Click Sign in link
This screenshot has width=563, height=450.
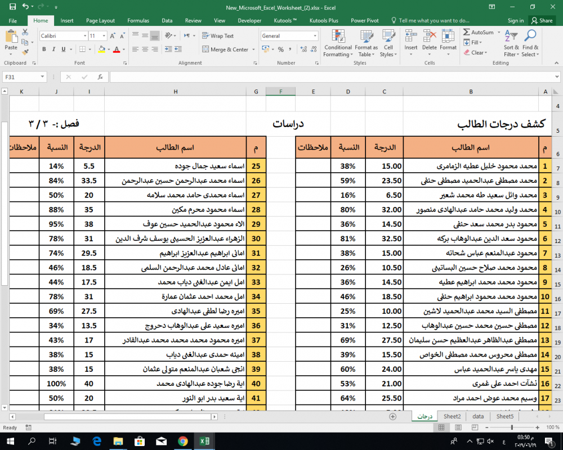[x=516, y=20]
